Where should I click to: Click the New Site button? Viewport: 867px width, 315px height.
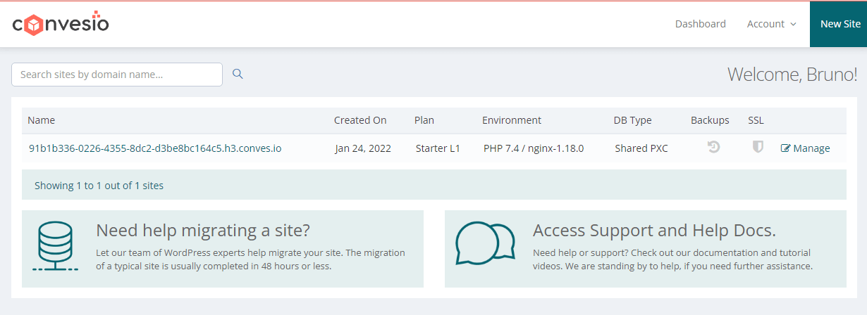pos(840,24)
